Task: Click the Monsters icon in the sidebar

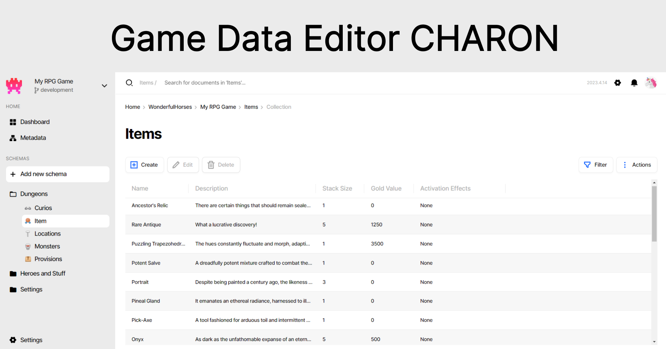Action: click(x=28, y=246)
